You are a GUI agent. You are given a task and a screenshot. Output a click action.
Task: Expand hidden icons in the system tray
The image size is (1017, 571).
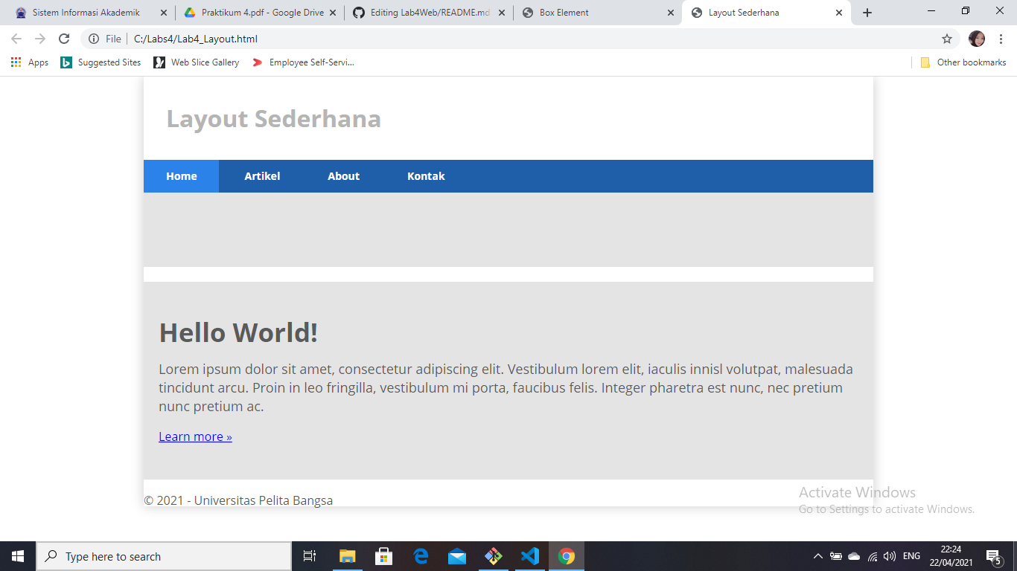click(x=817, y=555)
